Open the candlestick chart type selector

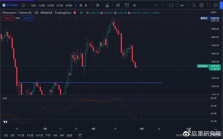(98, 6)
